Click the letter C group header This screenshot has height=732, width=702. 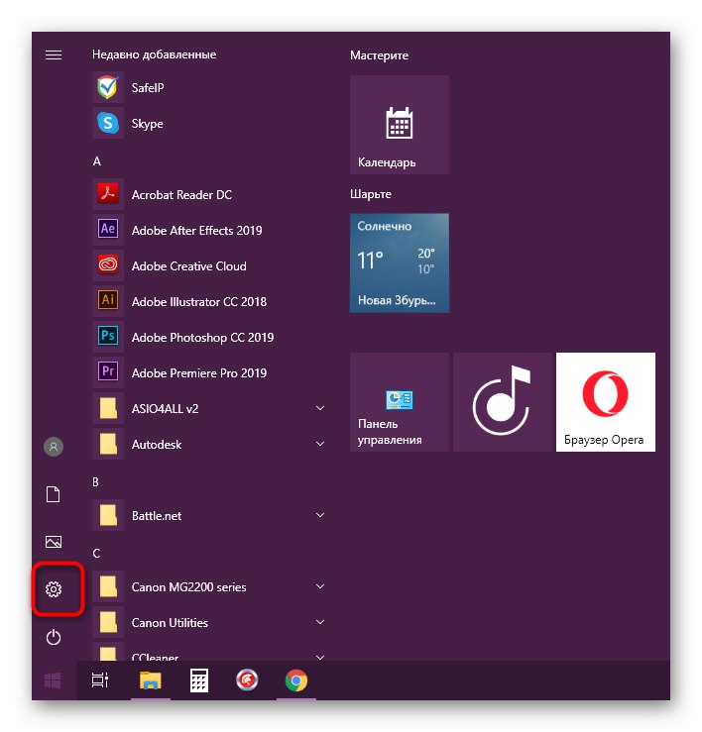coord(96,554)
